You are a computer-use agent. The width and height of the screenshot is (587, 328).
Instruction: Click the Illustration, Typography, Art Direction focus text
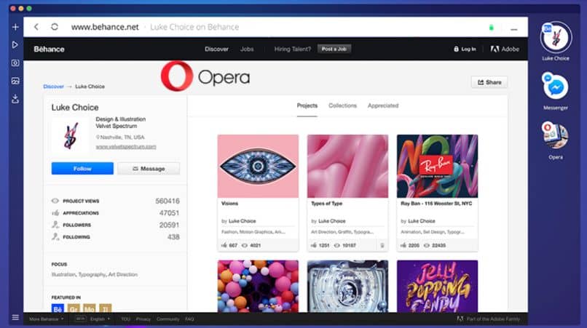pos(95,274)
